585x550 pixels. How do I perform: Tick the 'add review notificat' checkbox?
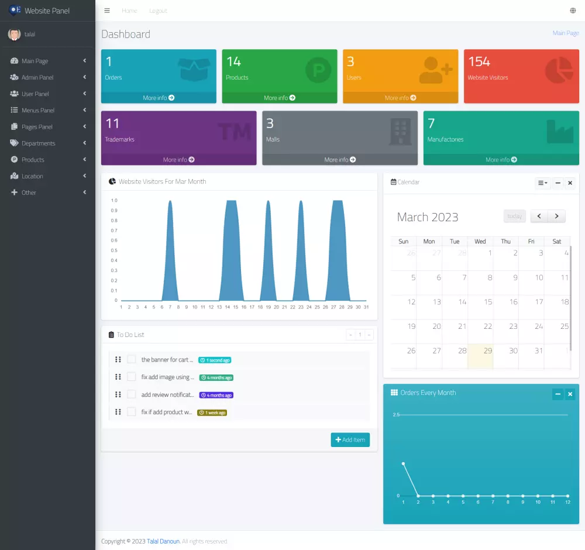pos(131,394)
